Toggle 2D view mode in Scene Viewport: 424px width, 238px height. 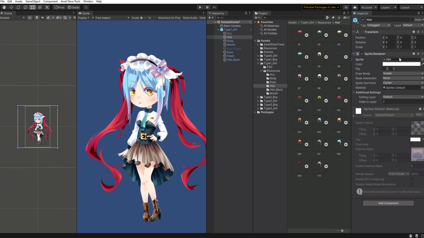[30, 18]
